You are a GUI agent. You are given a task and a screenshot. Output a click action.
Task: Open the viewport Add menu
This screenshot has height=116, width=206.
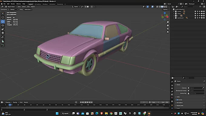[x=28, y=7]
